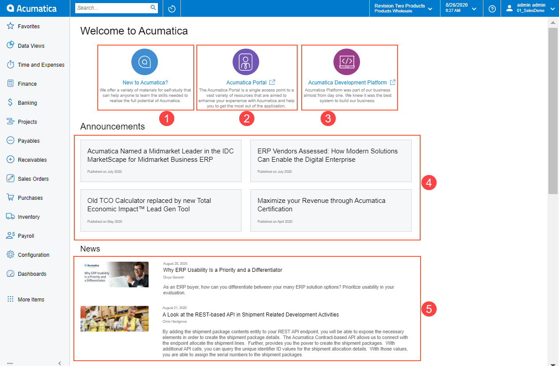The image size is (559, 366).
Task: Click the Receivables plus circle icon
Action: (11, 160)
